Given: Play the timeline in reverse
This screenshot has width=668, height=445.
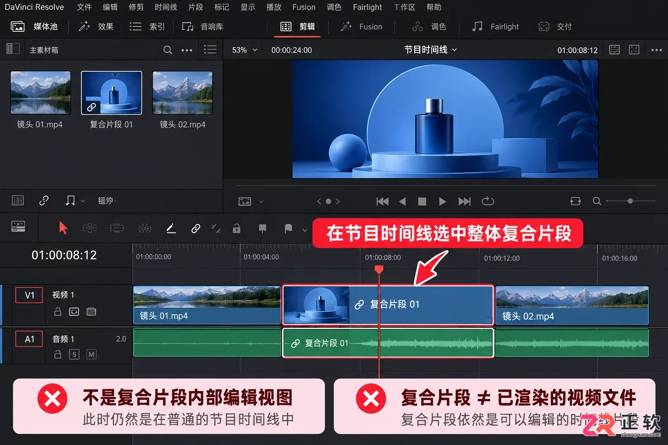Looking at the screenshot, I should 402,201.
